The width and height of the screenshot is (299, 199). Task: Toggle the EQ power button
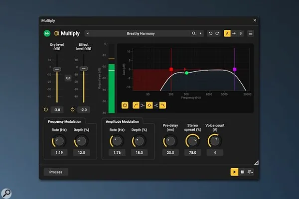coord(125,105)
